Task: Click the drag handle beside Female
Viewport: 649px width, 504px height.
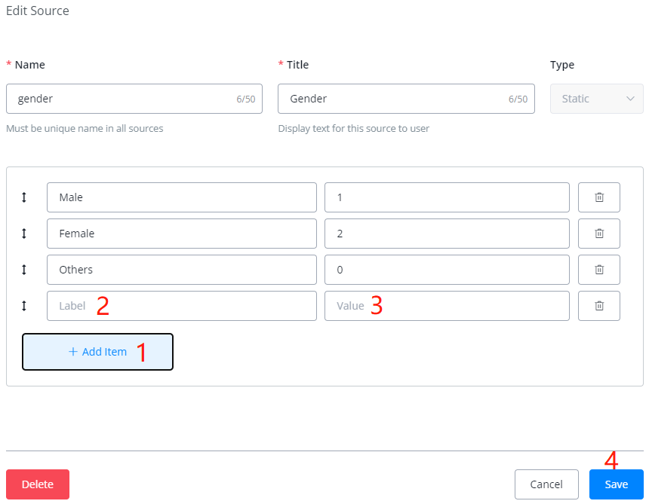Action: 23,234
